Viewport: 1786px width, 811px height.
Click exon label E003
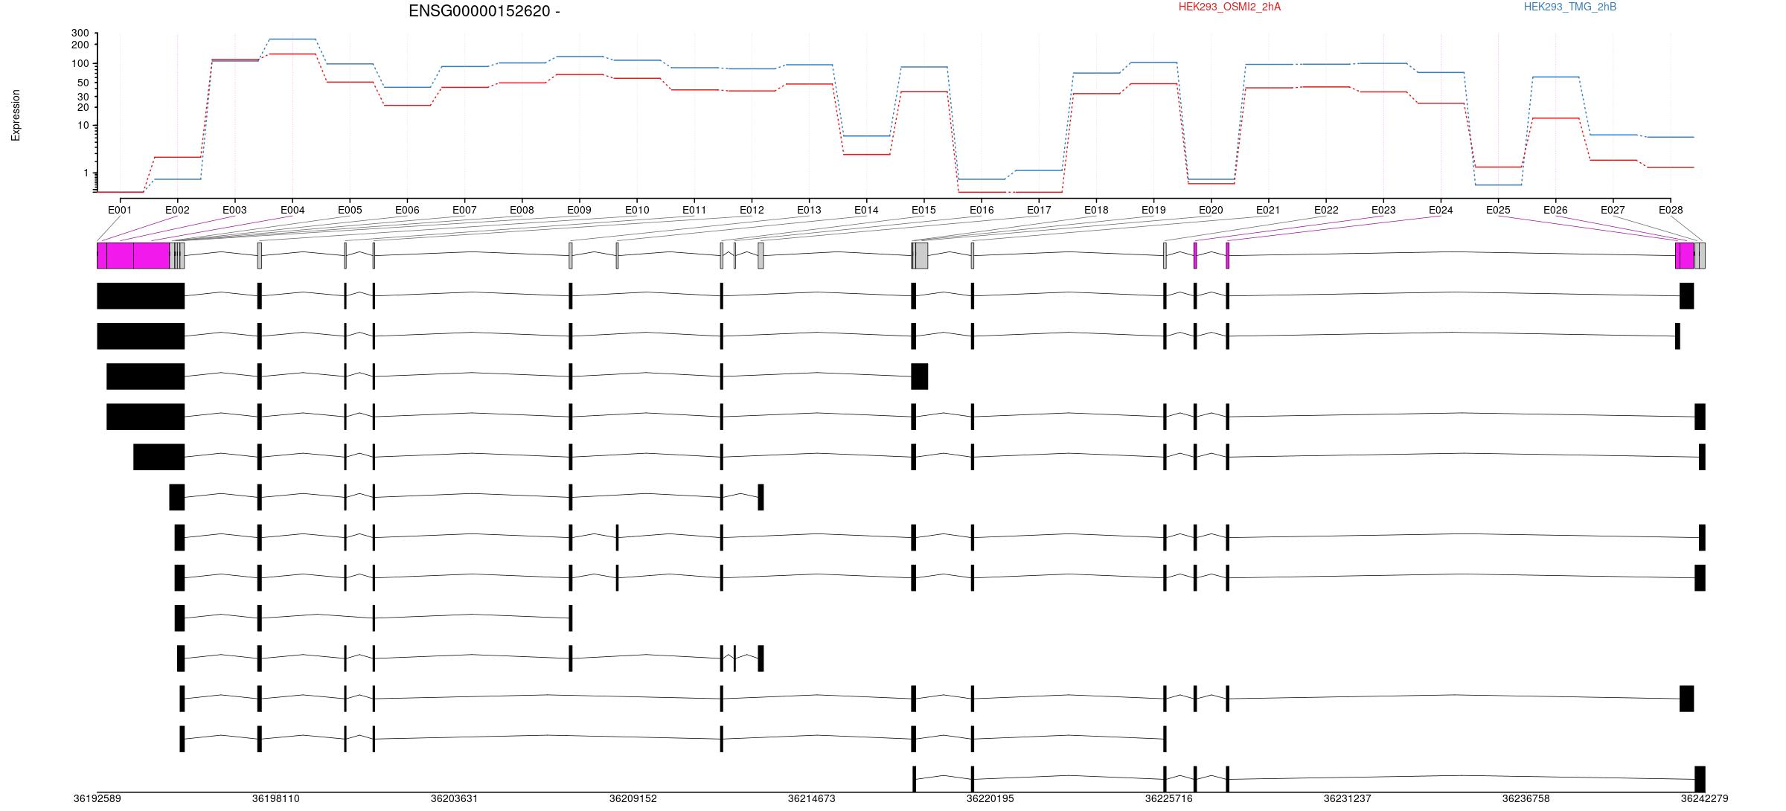pos(234,210)
